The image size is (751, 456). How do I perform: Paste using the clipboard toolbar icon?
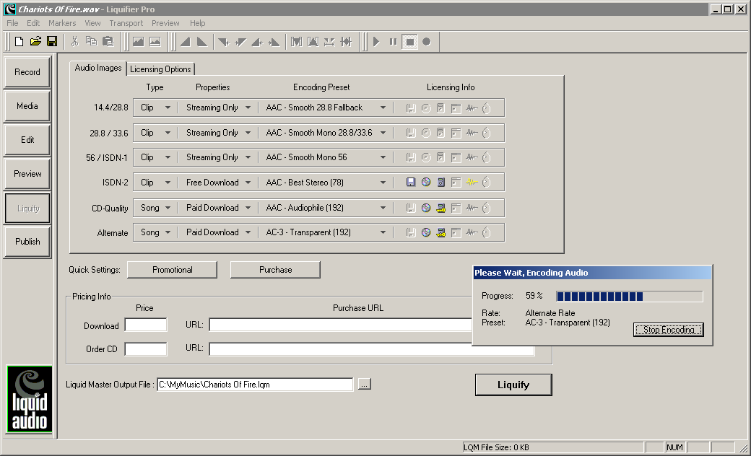[x=108, y=42]
